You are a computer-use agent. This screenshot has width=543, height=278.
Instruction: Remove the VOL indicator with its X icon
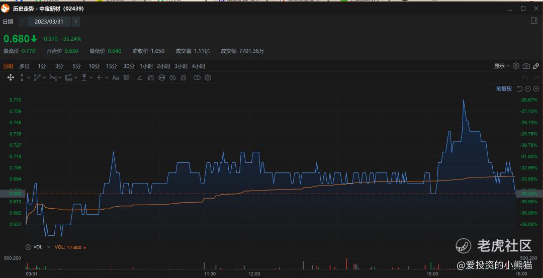[x=28, y=247]
